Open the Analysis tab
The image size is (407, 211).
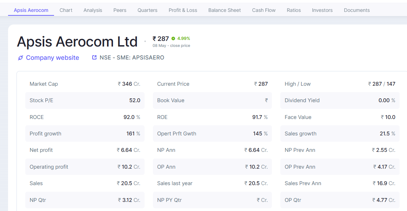93,10
